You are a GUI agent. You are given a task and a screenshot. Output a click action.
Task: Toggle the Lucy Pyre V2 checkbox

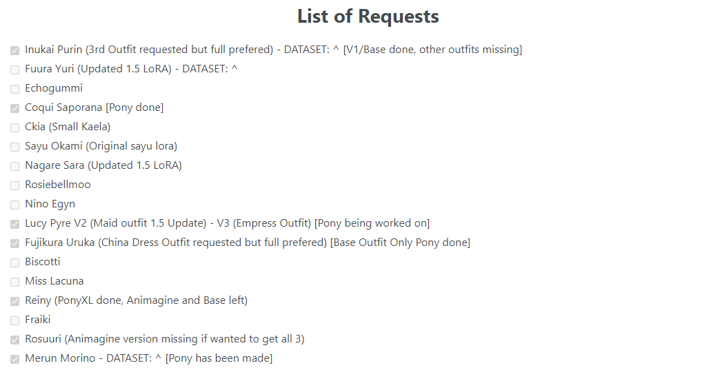point(14,224)
